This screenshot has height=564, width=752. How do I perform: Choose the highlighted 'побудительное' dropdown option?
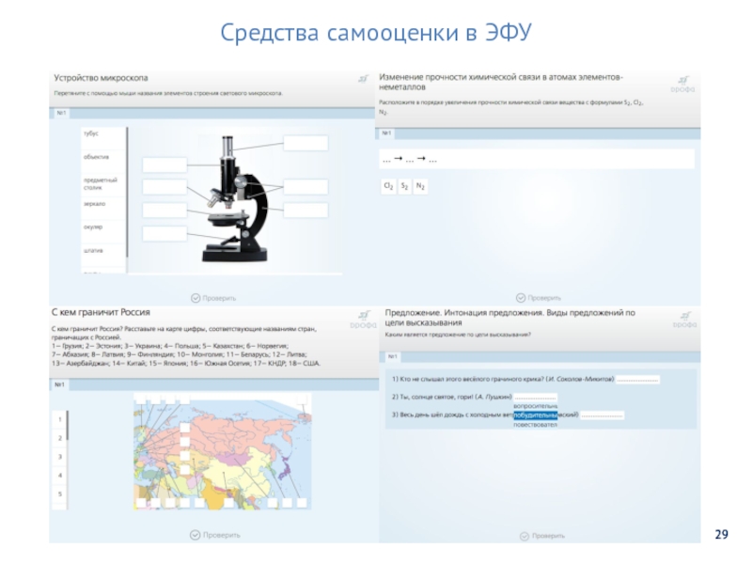tap(535, 415)
